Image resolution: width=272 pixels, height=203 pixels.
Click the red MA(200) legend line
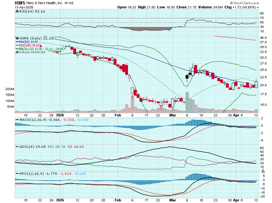(17, 45)
